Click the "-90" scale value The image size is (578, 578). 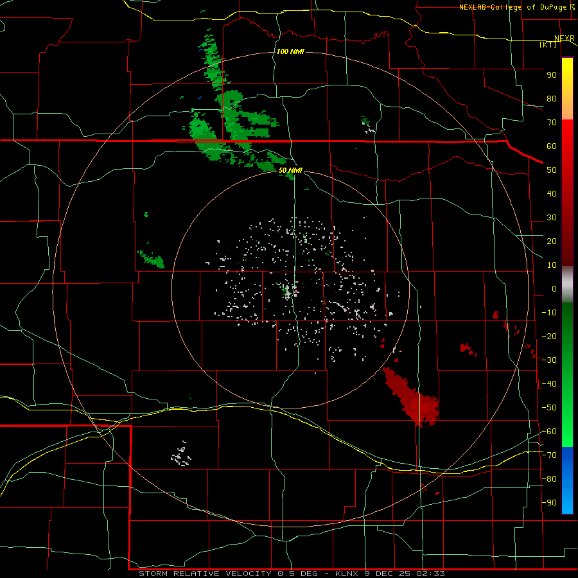tap(549, 502)
